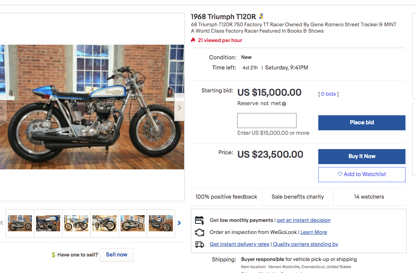This screenshot has height=273, width=416.
Task: Click the flame icon next to views
Action: 193,40
